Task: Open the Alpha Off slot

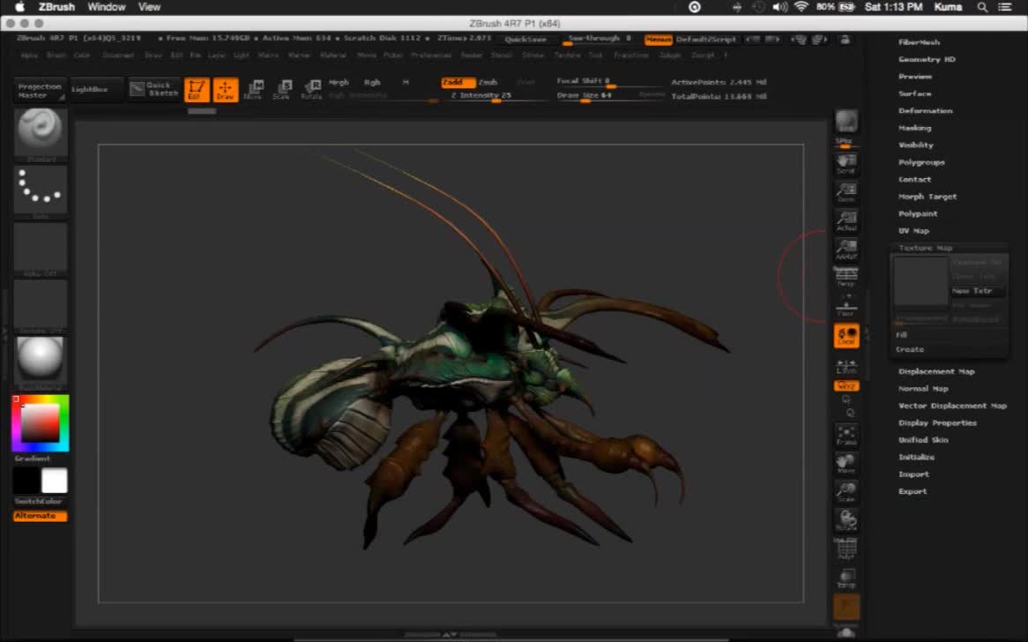Action: [x=40, y=250]
